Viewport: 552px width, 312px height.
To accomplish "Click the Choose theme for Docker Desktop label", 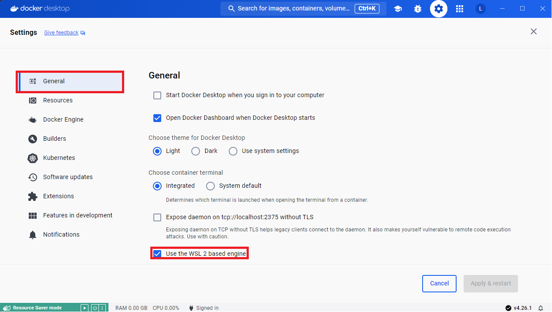I will pos(197,138).
